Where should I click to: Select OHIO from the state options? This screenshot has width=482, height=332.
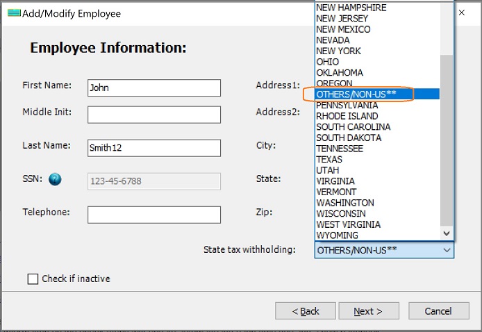(328, 62)
